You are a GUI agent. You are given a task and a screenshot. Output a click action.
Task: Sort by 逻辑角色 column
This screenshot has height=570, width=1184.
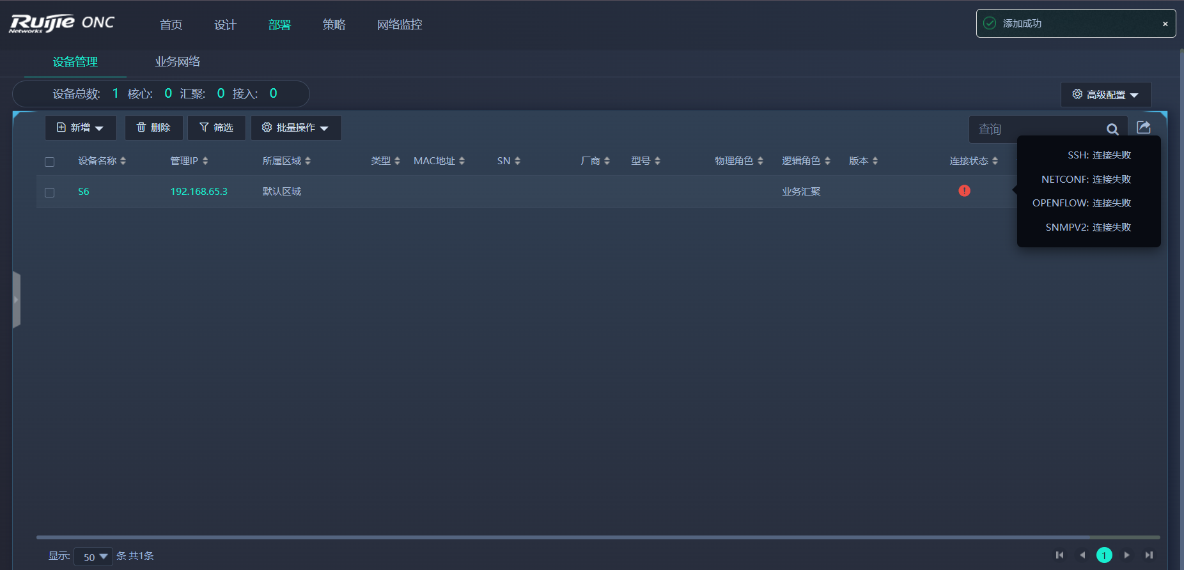(806, 161)
